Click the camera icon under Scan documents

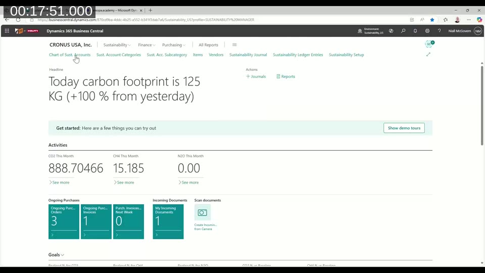click(202, 212)
